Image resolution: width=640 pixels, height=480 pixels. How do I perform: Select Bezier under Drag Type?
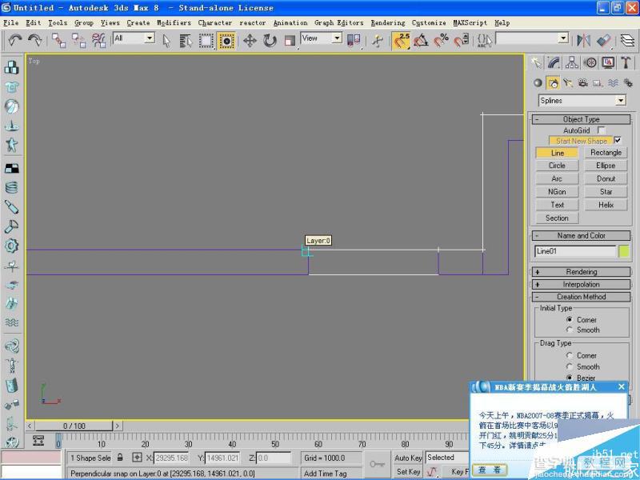(x=570, y=378)
